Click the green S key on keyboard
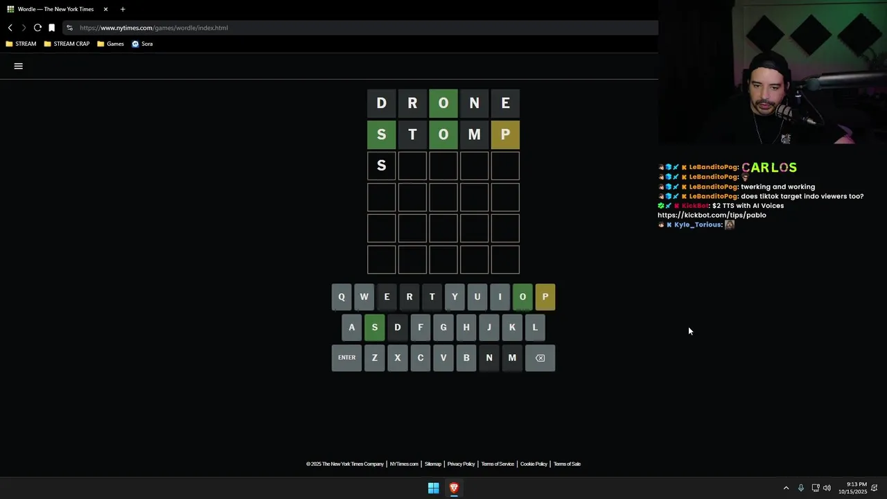 tap(374, 327)
